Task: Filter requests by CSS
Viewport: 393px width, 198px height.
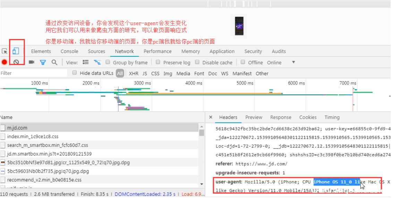Action: pyautogui.click(x=155, y=73)
